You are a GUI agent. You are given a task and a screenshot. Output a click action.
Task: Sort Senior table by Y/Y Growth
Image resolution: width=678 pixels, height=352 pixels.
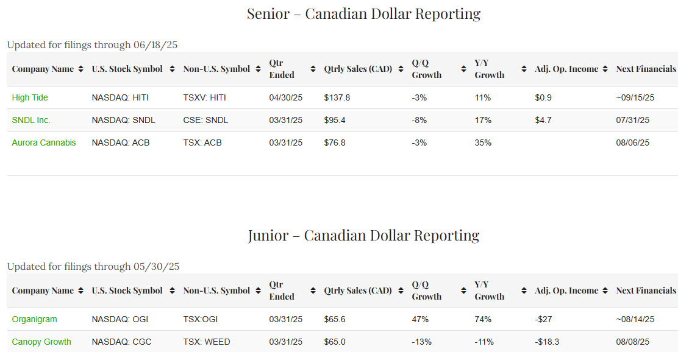(x=524, y=69)
